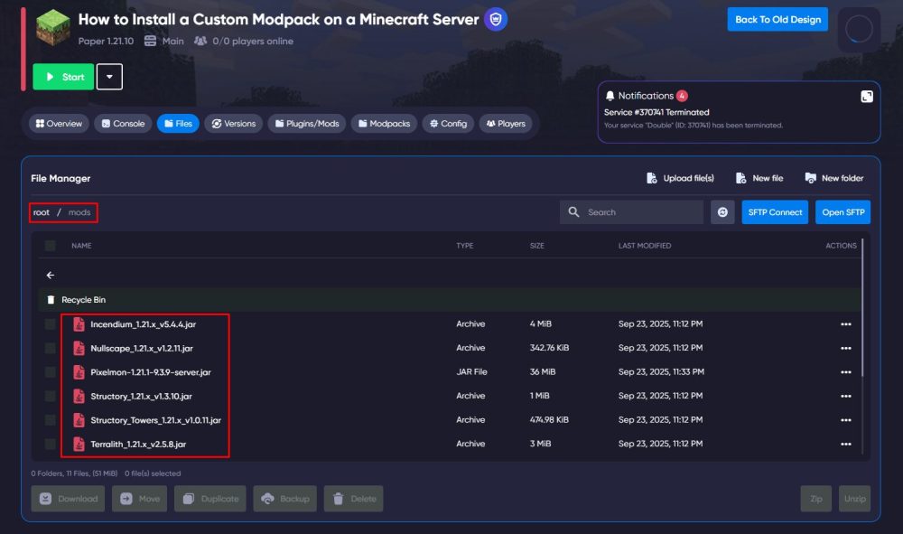
Task: Tick the checkbox for Incendium_1.21.x_v5.4.4.jar
Action: [51, 324]
